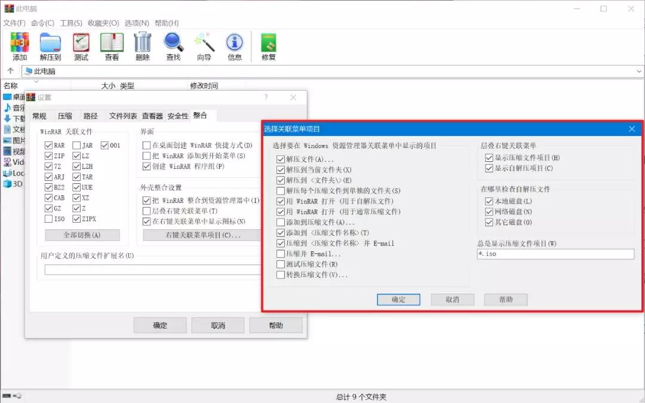Click 确定 in the context menu dialog
The width and height of the screenshot is (645, 403).
(x=398, y=300)
